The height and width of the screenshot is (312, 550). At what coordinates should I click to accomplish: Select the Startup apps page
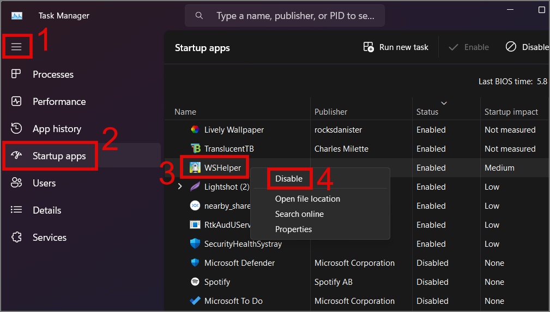pos(59,156)
